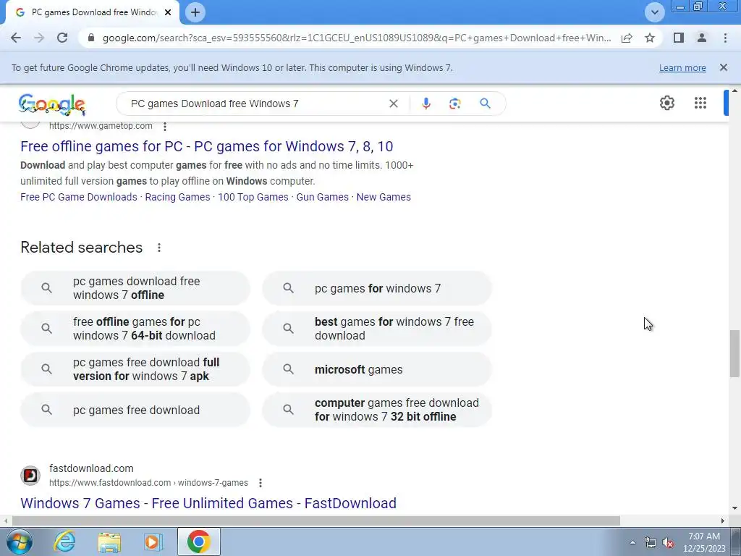Click the vertical scrollbar thumb

(x=734, y=353)
